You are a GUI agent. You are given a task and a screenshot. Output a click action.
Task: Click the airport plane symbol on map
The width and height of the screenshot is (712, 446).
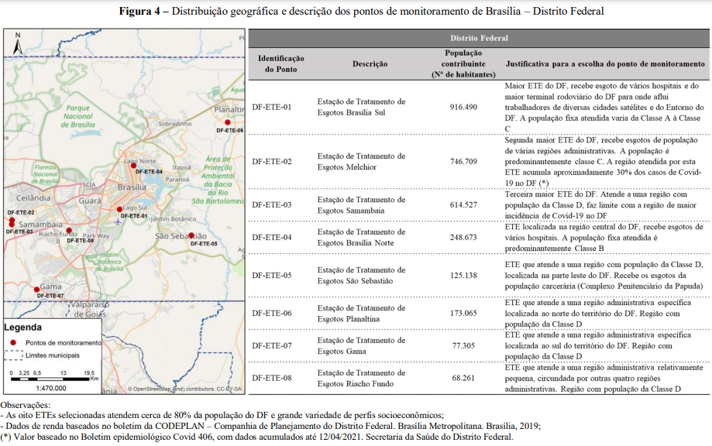pos(118,222)
